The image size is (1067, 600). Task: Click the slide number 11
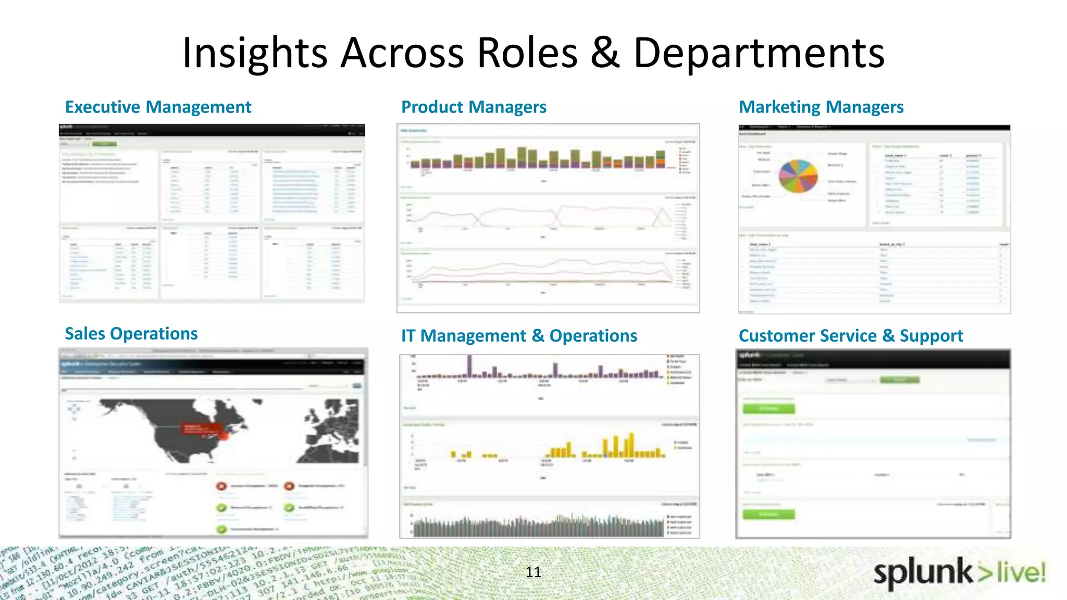coord(533,572)
